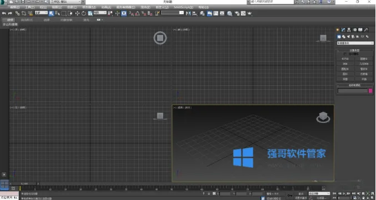Activate the Select and Uniform Scale tool

(x=90, y=13)
